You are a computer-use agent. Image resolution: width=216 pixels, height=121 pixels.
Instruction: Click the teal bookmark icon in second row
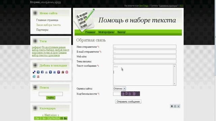pos(34,76)
